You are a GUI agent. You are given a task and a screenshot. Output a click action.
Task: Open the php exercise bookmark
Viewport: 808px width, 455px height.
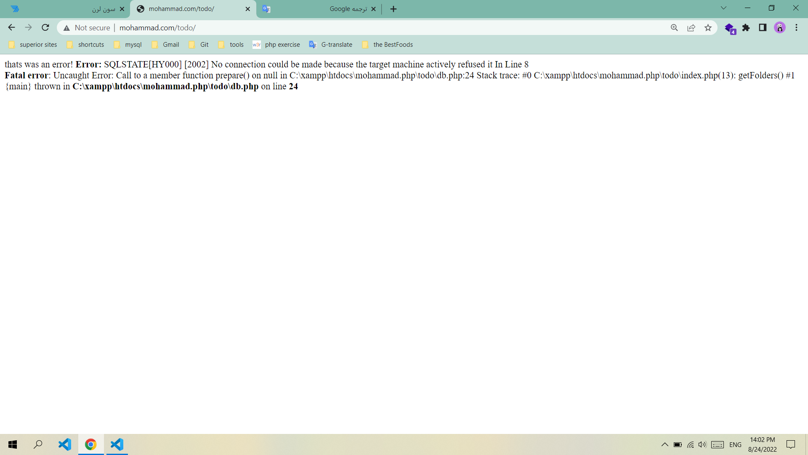tap(276, 45)
